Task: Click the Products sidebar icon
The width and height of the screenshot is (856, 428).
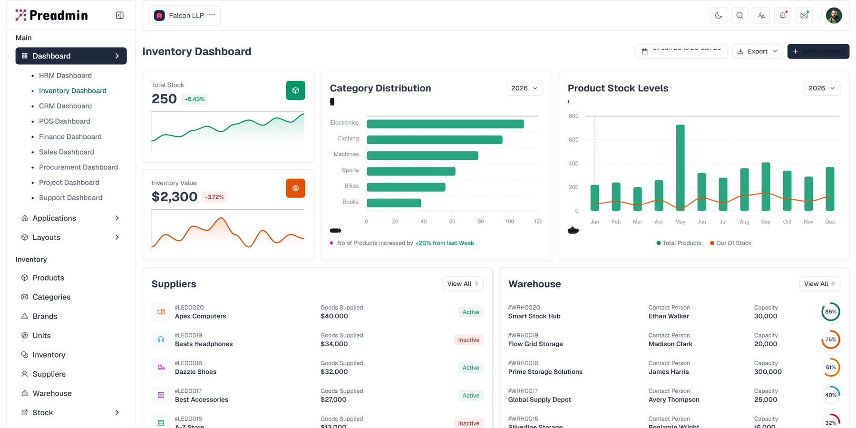Action: [x=25, y=278]
